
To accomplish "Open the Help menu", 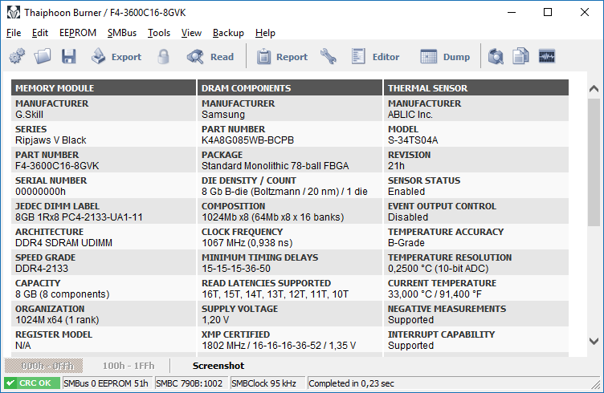I will coord(265,33).
